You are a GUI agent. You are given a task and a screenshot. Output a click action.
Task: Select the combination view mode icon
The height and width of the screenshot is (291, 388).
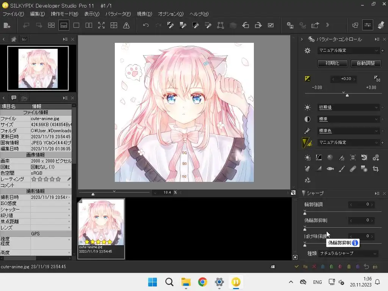click(x=64, y=25)
